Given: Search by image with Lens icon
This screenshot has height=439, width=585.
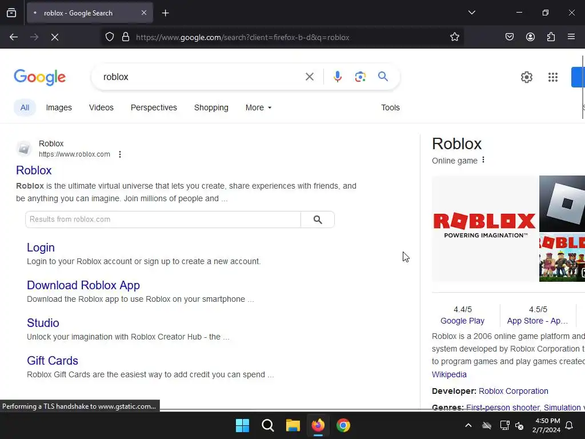Looking at the screenshot, I should click(360, 77).
